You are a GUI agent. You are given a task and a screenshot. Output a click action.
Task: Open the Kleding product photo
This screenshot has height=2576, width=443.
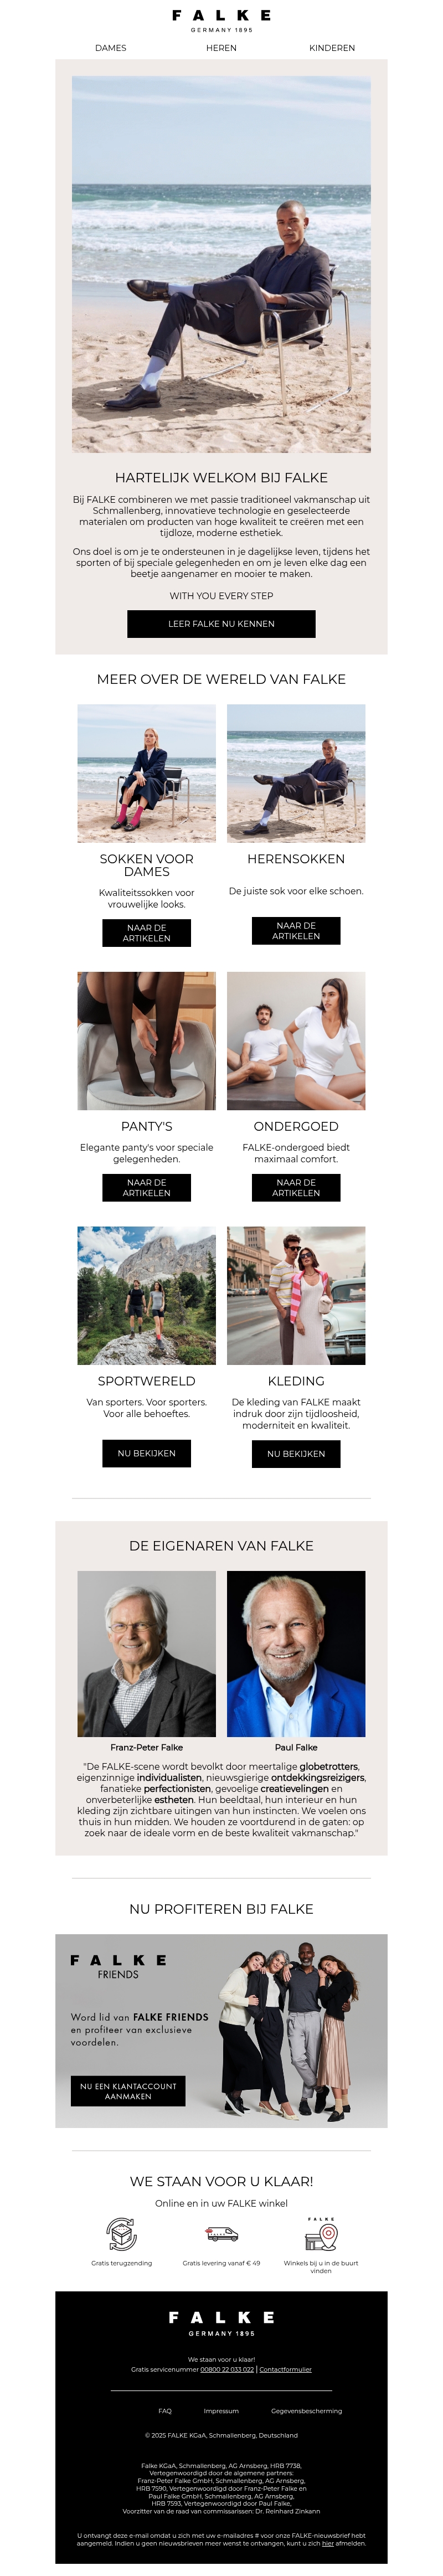[x=296, y=1295]
